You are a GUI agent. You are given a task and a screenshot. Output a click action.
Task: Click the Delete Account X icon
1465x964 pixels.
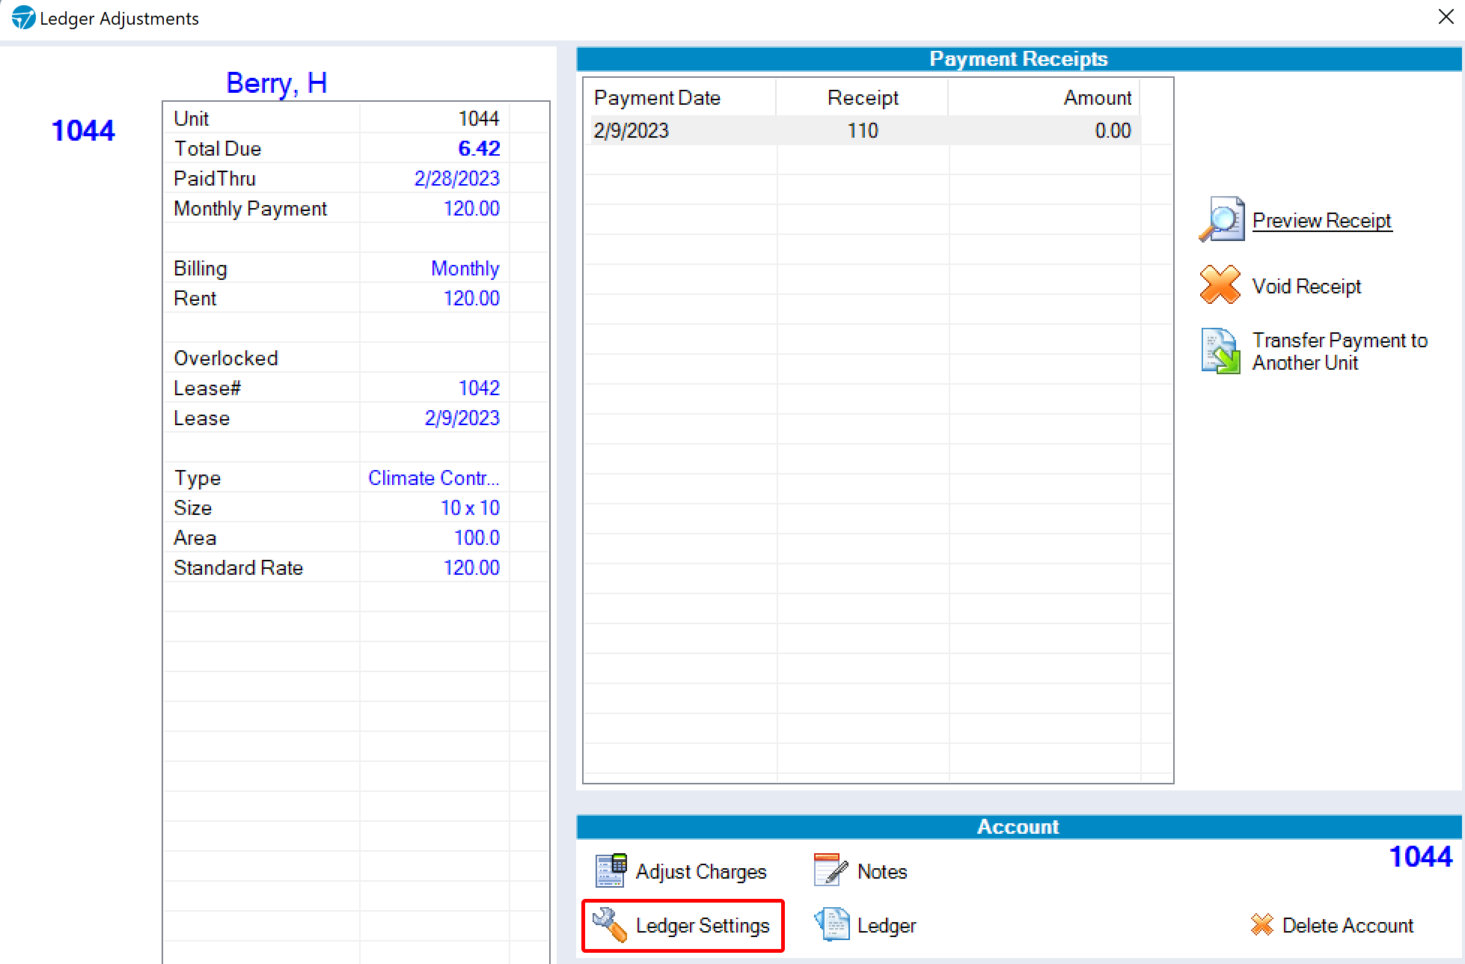1261,925
